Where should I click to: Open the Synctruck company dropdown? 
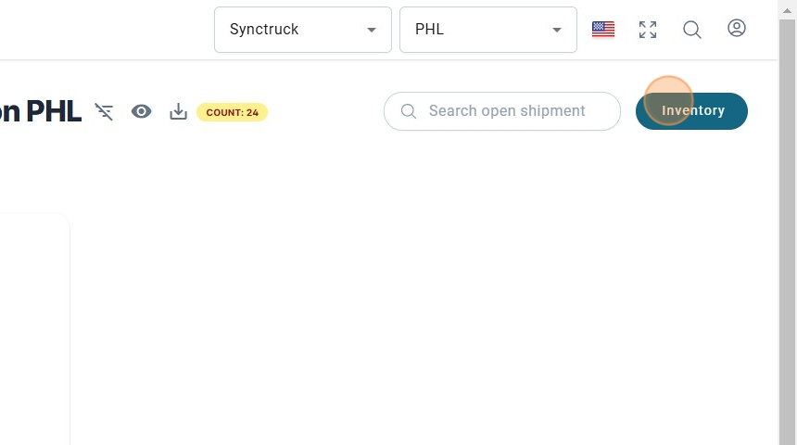pyautogui.click(x=302, y=30)
